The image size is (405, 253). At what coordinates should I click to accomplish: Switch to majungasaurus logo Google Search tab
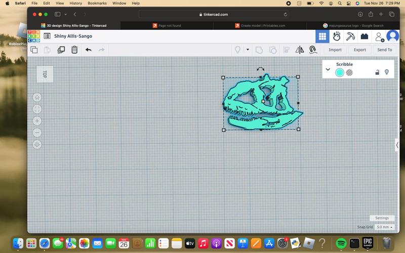(x=353, y=26)
